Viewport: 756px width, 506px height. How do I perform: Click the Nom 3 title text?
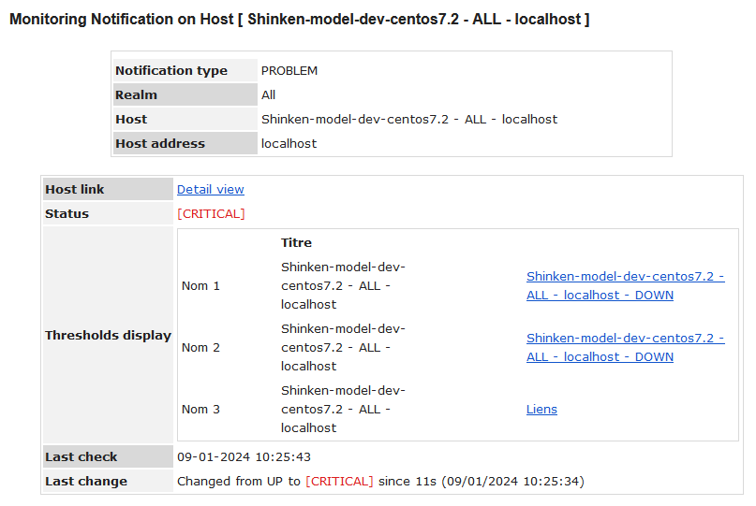(x=343, y=410)
